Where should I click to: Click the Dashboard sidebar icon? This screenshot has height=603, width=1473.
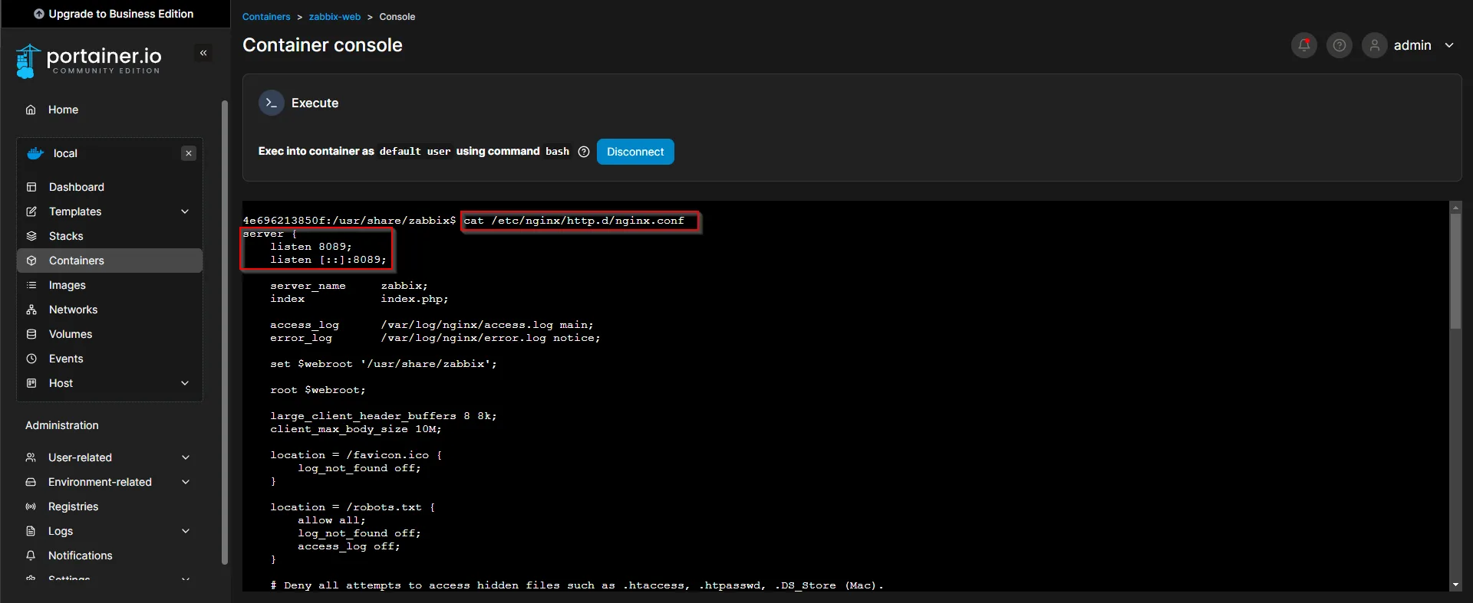31,187
